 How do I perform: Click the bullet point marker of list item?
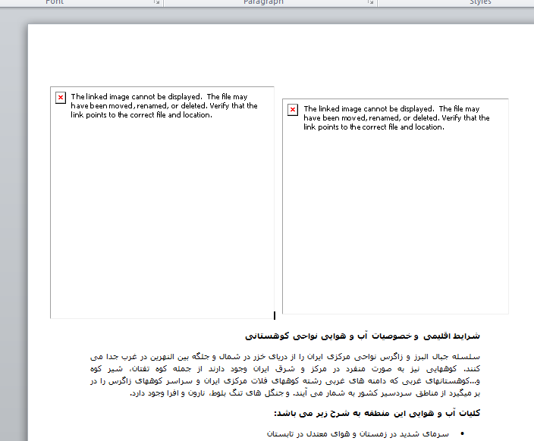463,435
